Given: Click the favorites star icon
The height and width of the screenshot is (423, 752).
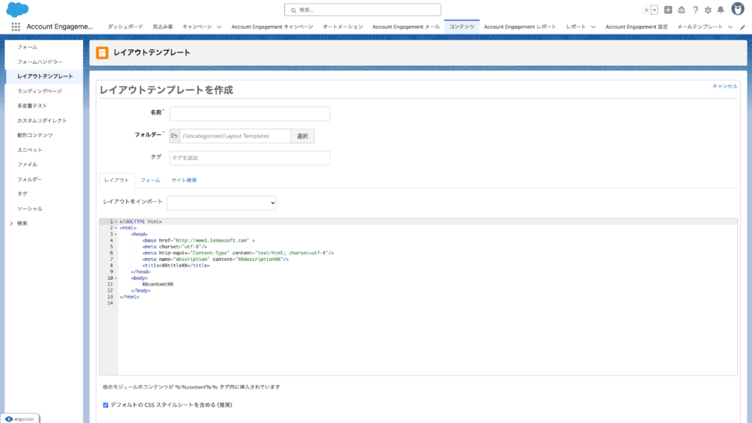Looking at the screenshot, I should [646, 10].
